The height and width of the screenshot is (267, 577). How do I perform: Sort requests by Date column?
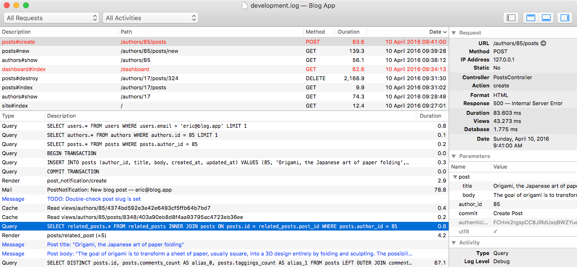tap(407, 32)
